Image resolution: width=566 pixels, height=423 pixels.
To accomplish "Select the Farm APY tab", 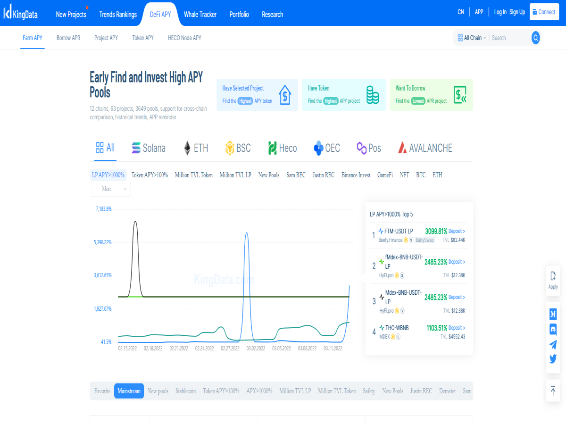I will click(x=33, y=38).
